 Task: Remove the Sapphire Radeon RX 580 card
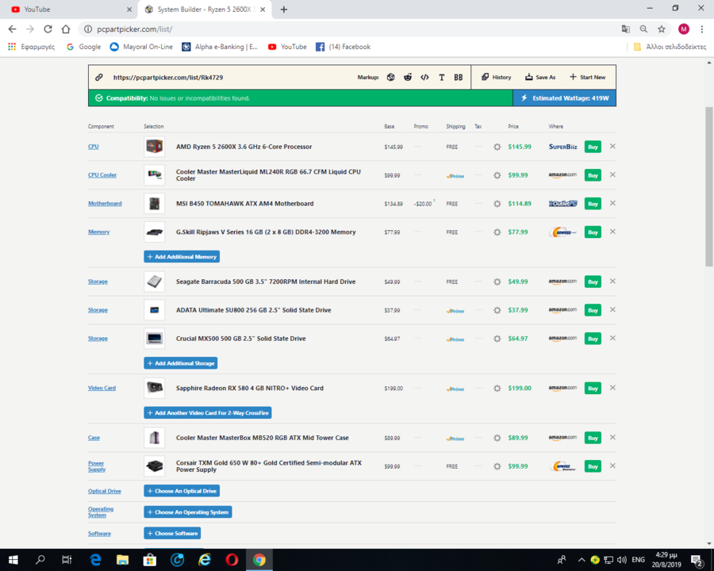point(612,388)
